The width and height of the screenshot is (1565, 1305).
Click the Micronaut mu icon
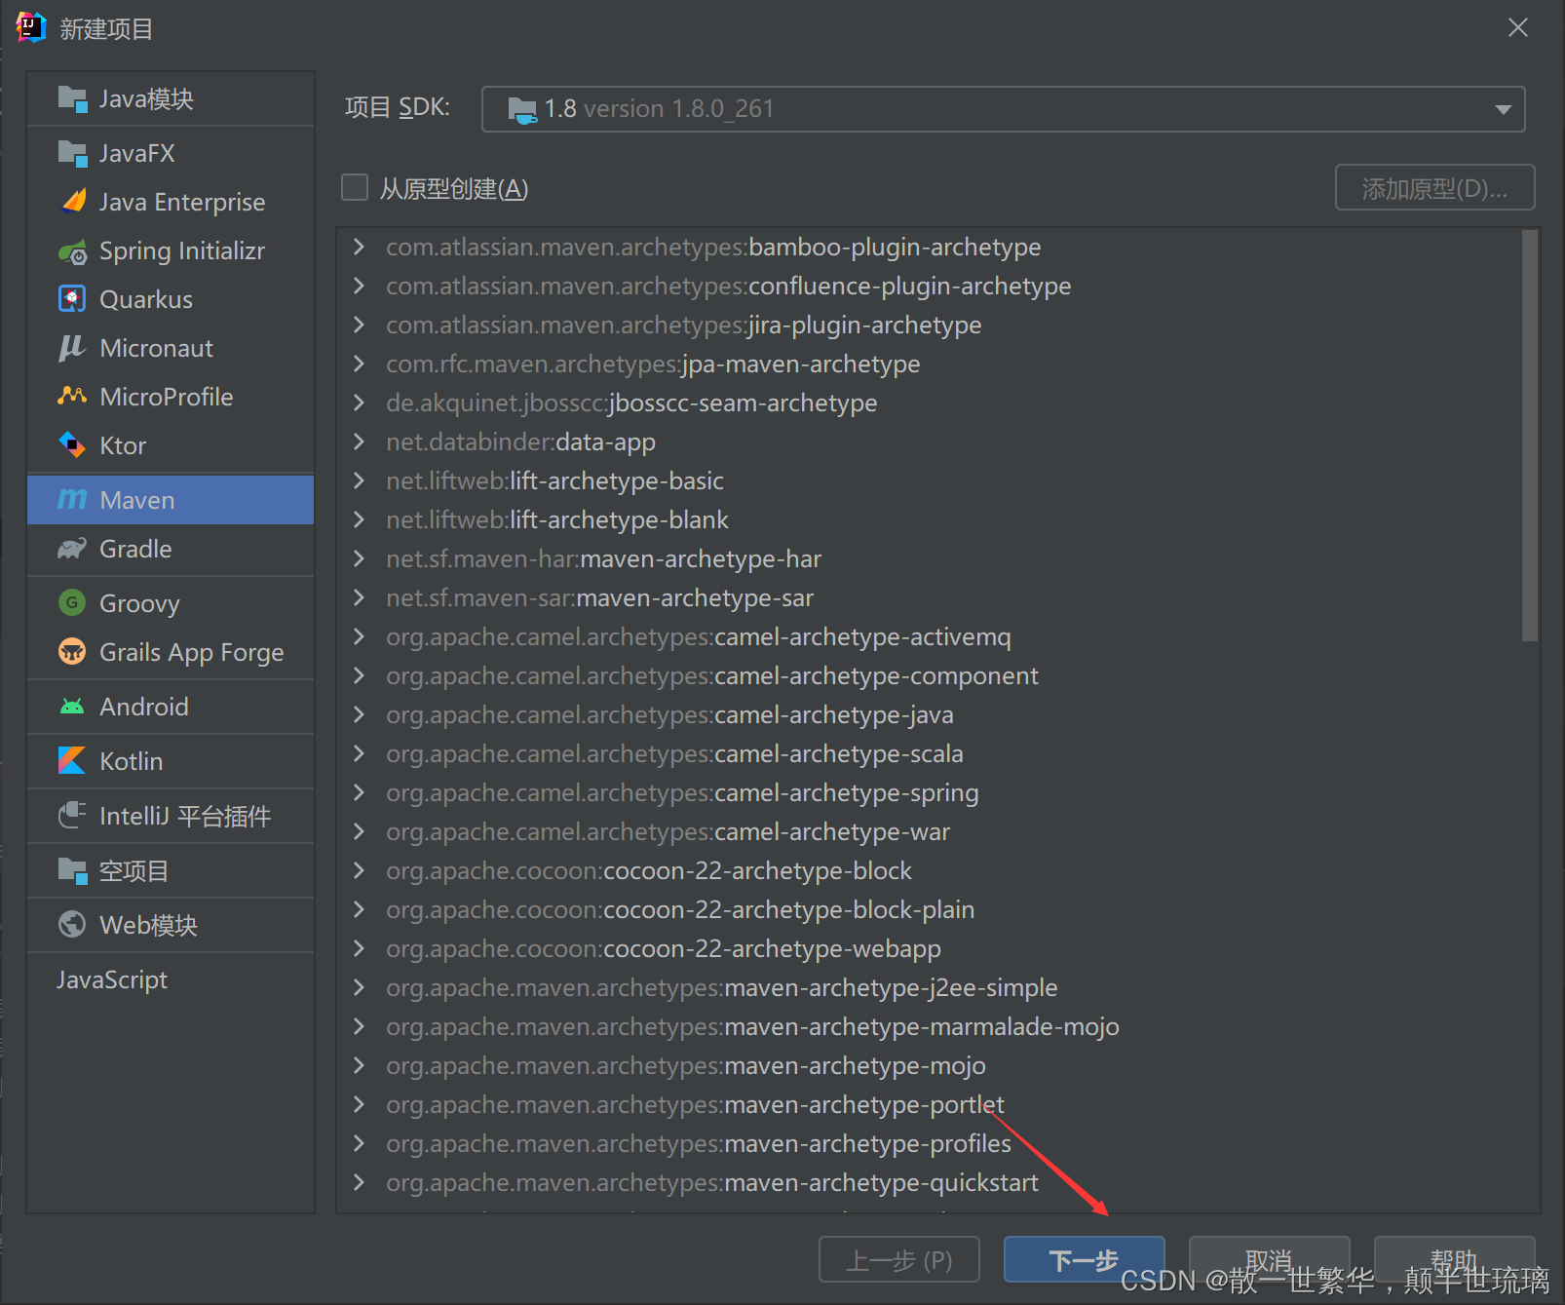tap(72, 348)
